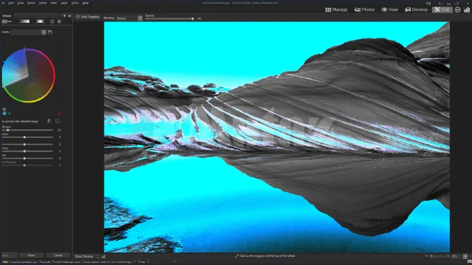
Task: Open the Panes menu
Action: pyautogui.click(x=31, y=3)
